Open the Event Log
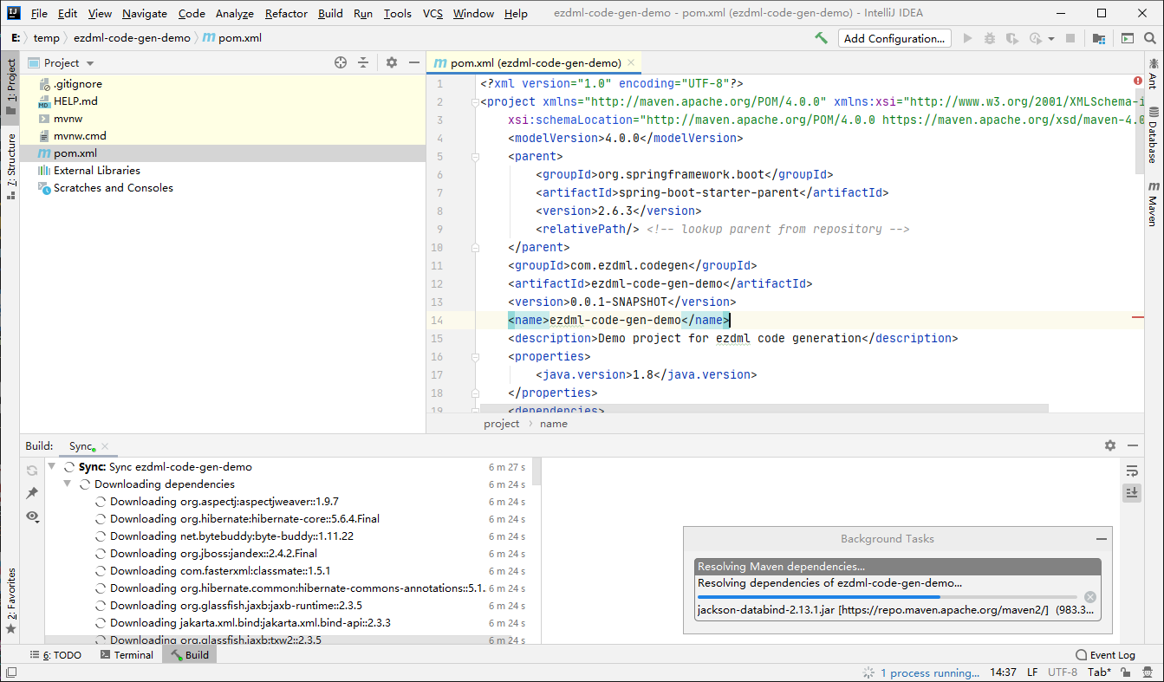The height and width of the screenshot is (682, 1164). click(x=1105, y=655)
